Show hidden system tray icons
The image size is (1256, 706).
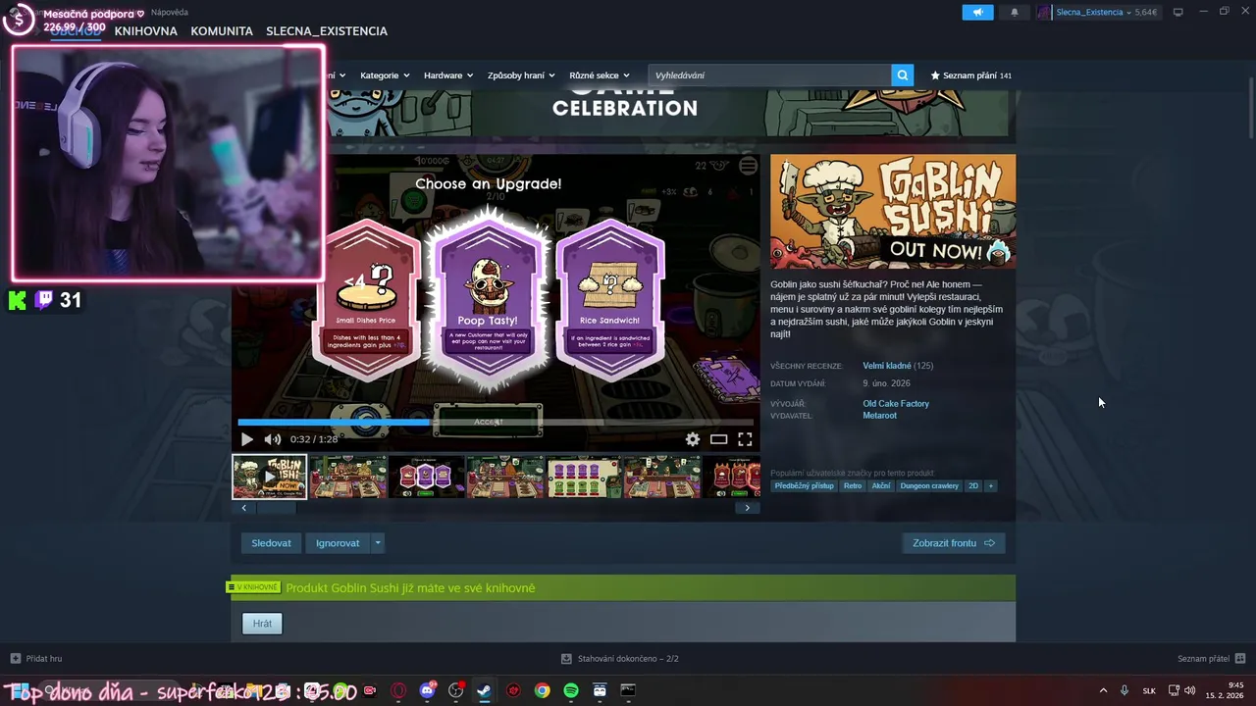1103,690
